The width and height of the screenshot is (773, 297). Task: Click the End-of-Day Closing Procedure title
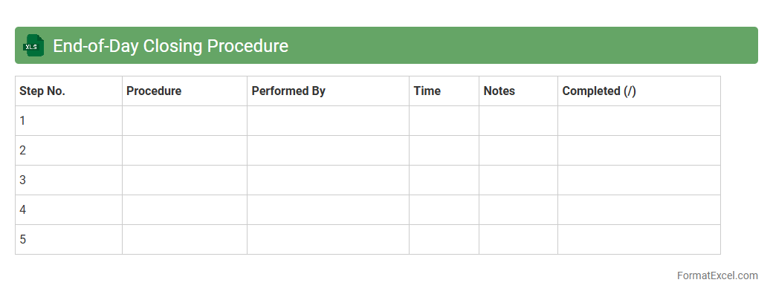(x=170, y=46)
